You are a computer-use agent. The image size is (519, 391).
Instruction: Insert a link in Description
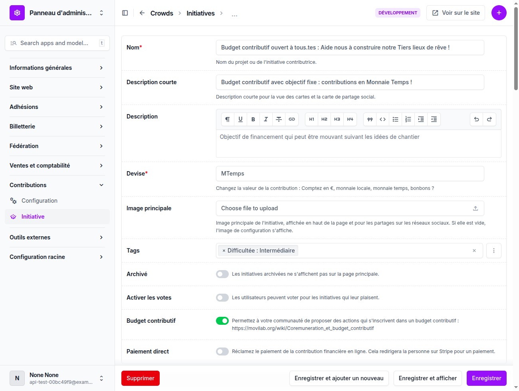tap(292, 119)
